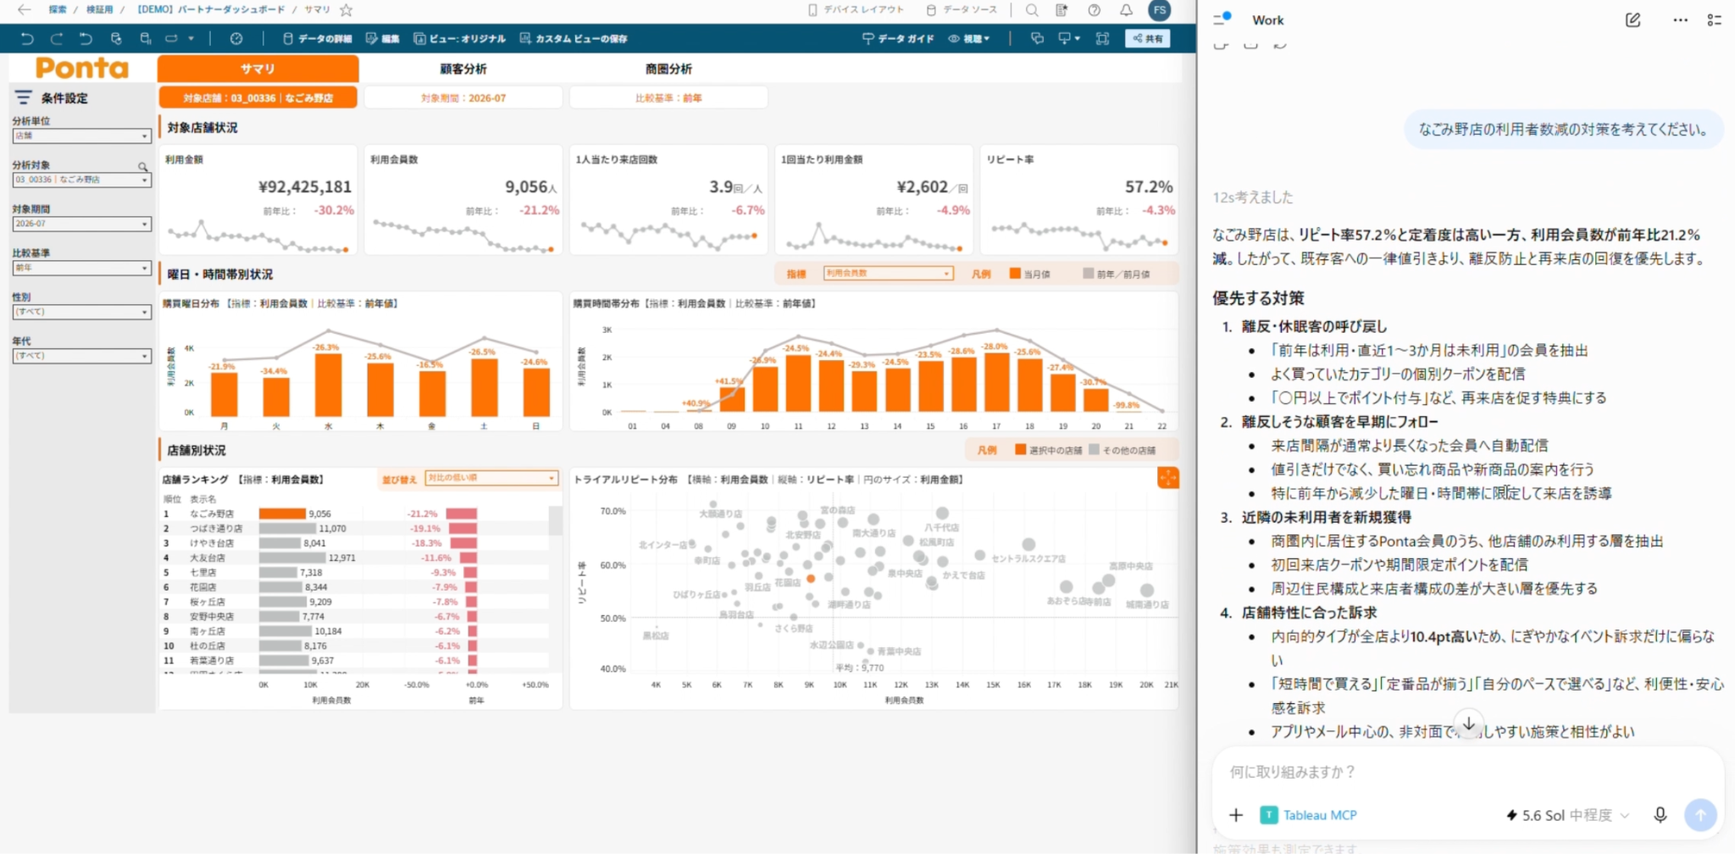Open the 分析単位 dropdown
Image resolution: width=1735 pixels, height=854 pixels.
coord(81,136)
